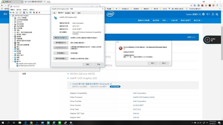Switch to the first General tab in properties

pos(54,13)
